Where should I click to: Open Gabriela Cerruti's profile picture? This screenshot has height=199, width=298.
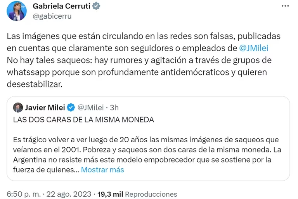click(17, 11)
